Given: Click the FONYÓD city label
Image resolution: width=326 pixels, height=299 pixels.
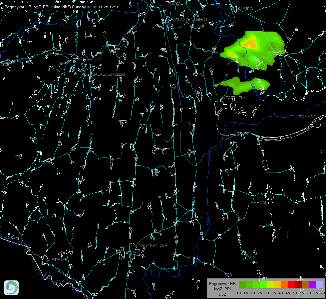Looking at the screenshot, I should (x=307, y=117).
